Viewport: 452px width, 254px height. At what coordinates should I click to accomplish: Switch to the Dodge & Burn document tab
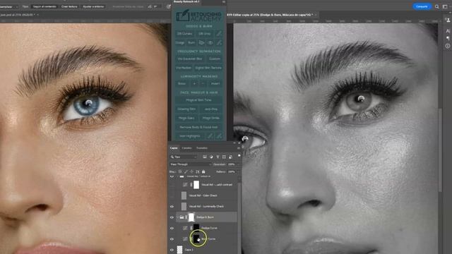(x=271, y=15)
